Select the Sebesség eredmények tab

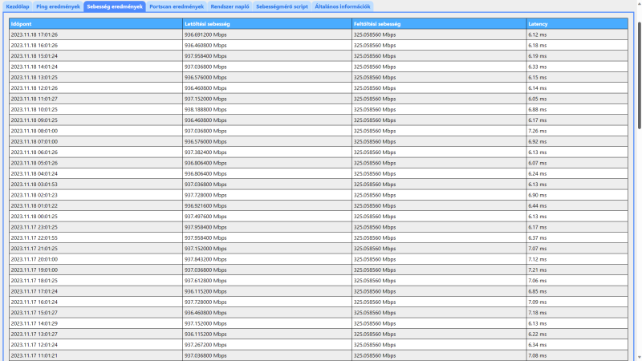click(x=115, y=6)
